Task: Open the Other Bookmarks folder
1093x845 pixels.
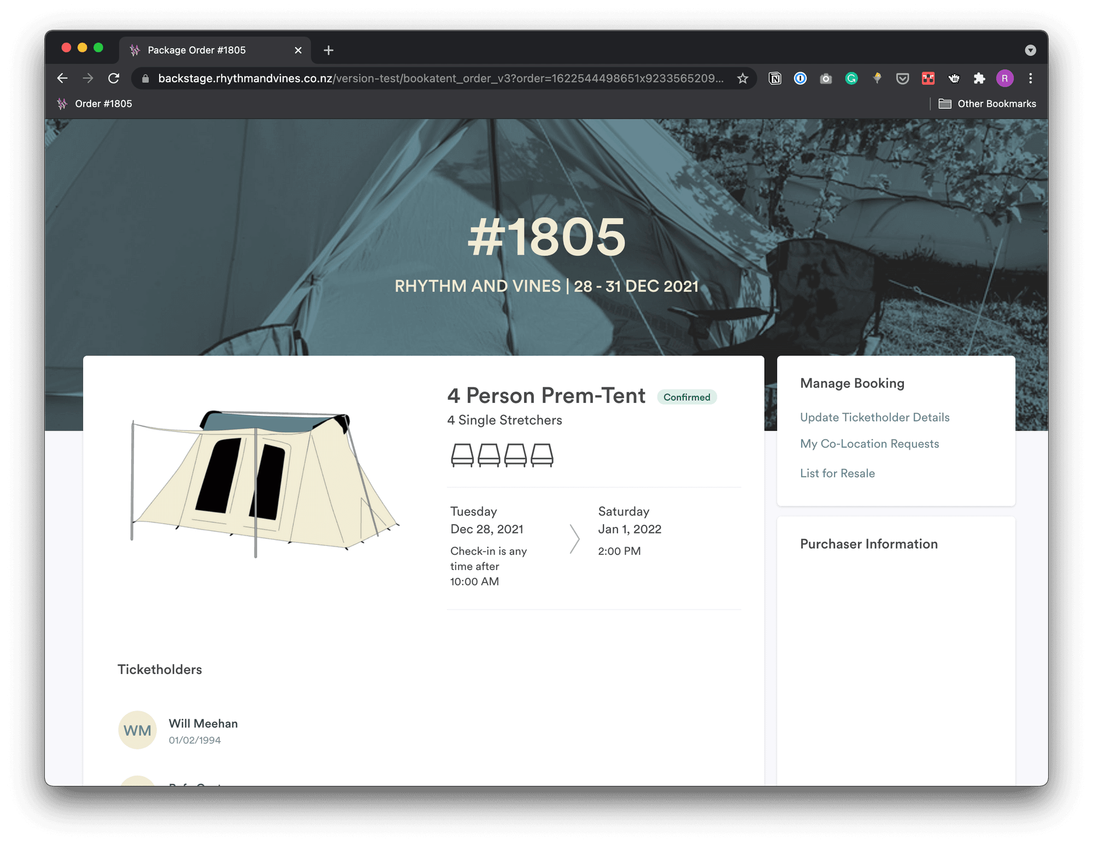Action: tap(987, 104)
